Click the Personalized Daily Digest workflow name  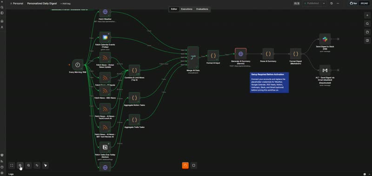tap(42, 4)
